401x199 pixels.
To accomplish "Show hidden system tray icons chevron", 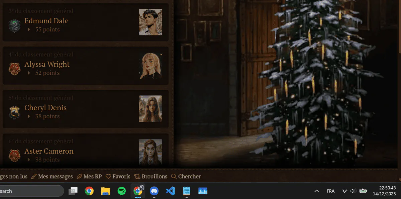I will pyautogui.click(x=316, y=191).
